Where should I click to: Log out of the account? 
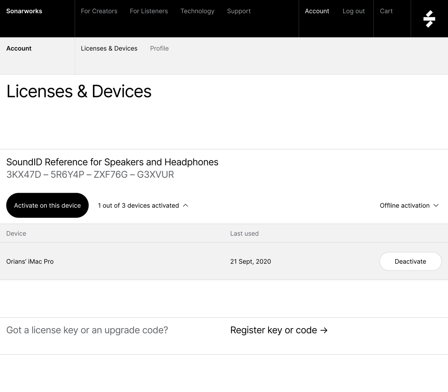click(x=353, y=11)
